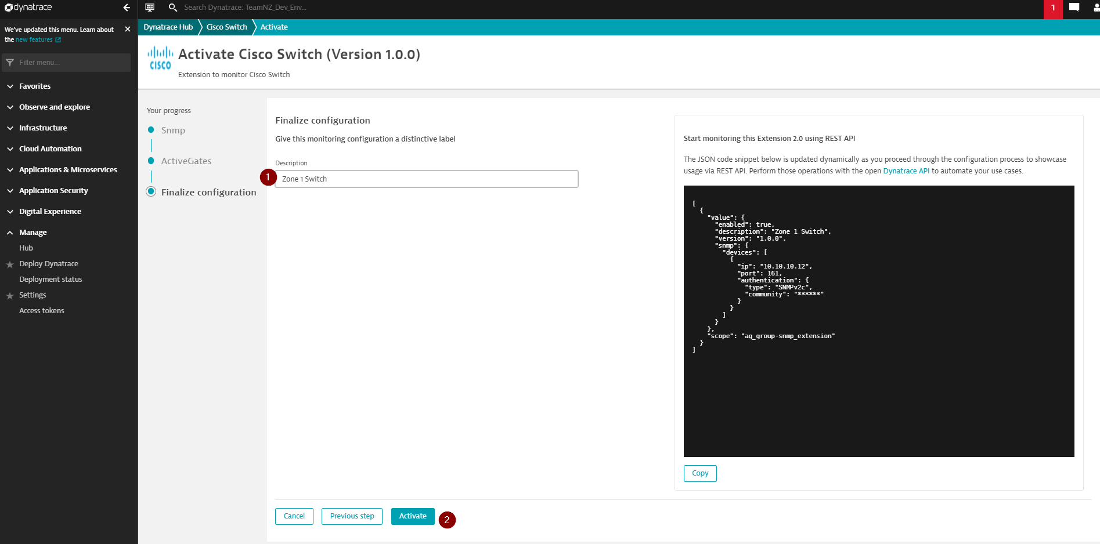Image resolution: width=1100 pixels, height=544 pixels.
Task: Open the chat bubble icon
Action: [x=1074, y=8]
